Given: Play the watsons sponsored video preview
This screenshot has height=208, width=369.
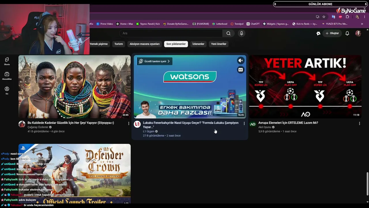Looking at the screenshot, I should pyautogui.click(x=190, y=87).
